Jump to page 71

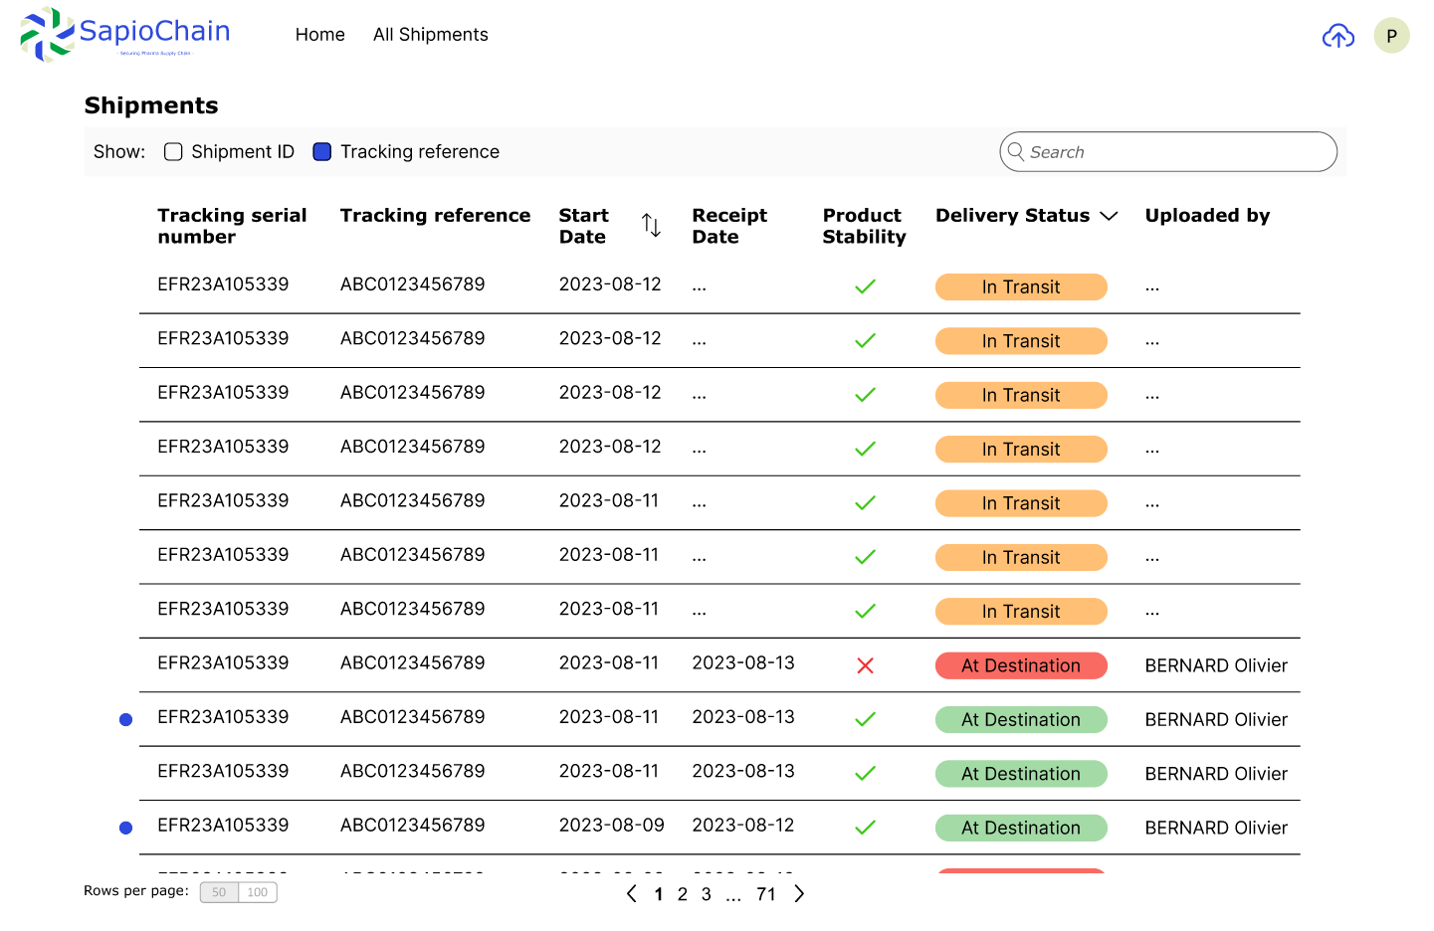tap(765, 894)
